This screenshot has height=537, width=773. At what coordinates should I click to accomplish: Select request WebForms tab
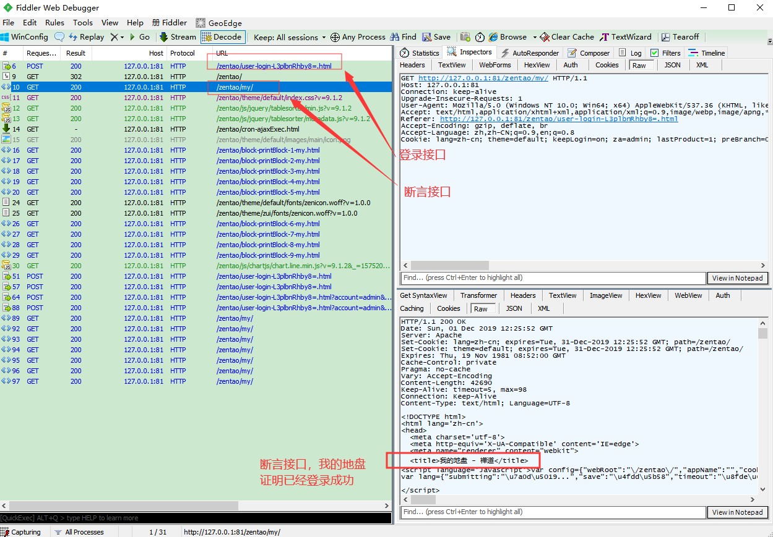pos(495,65)
